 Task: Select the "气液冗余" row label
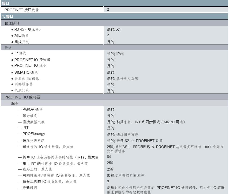(x=22, y=90)
